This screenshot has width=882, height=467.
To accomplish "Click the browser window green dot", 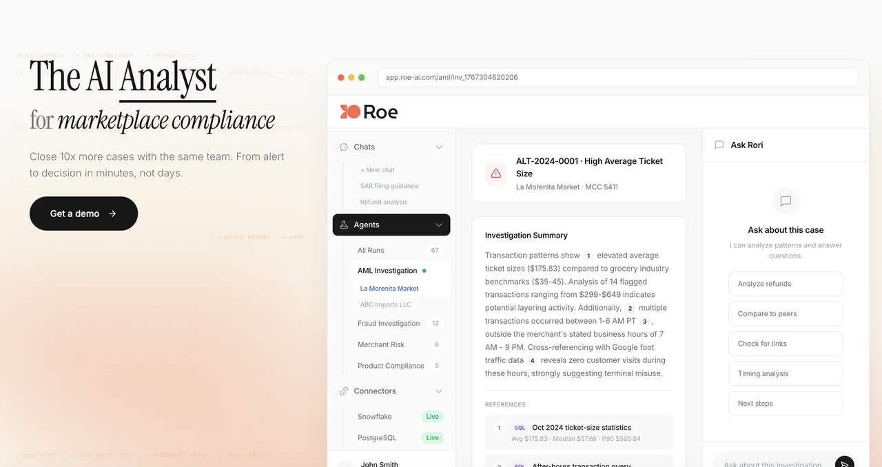I will (x=362, y=78).
